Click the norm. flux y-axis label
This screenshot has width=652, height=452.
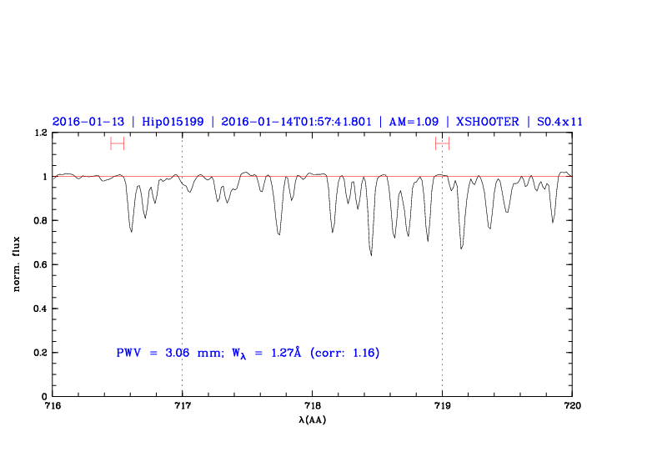[17, 264]
